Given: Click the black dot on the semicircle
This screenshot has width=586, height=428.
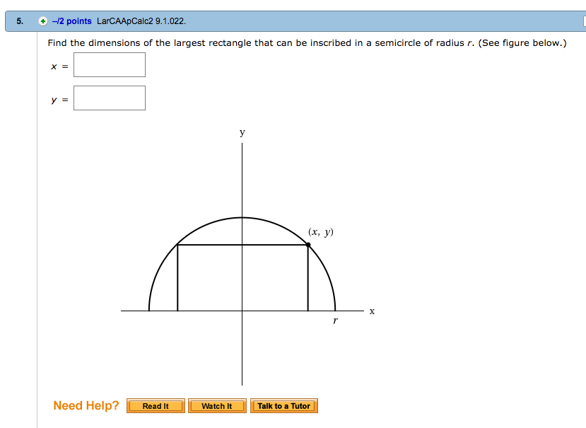Looking at the screenshot, I should [308, 245].
